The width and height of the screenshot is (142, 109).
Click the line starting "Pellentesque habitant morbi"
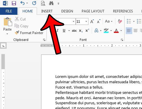pyautogui.click(x=99, y=93)
